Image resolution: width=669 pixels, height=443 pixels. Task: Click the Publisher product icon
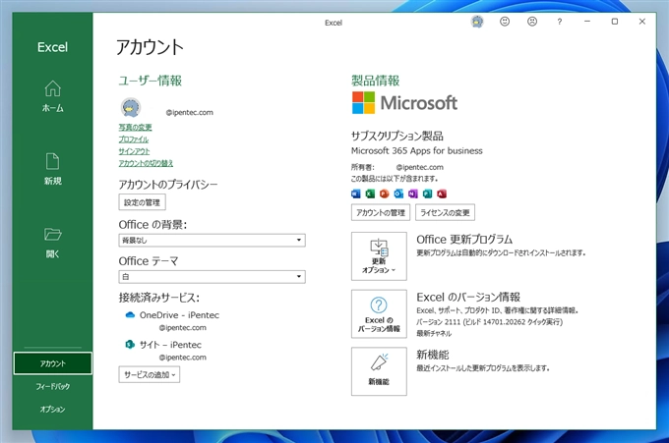(428, 194)
